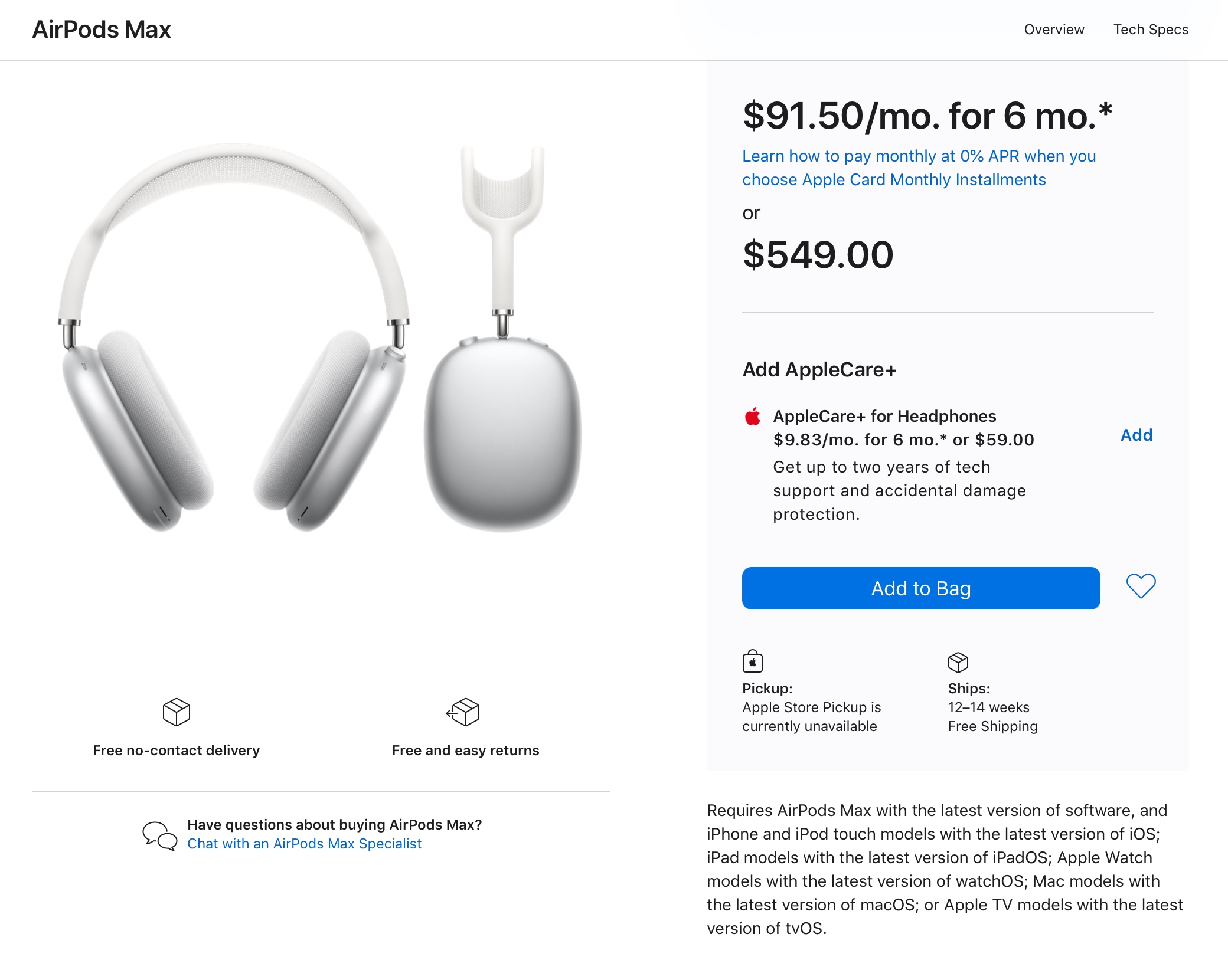
Task: Click the heart favorite icon
Action: (1141, 586)
